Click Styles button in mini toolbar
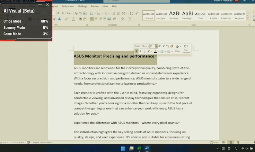This screenshot has width=255, height=152. point(177,48)
